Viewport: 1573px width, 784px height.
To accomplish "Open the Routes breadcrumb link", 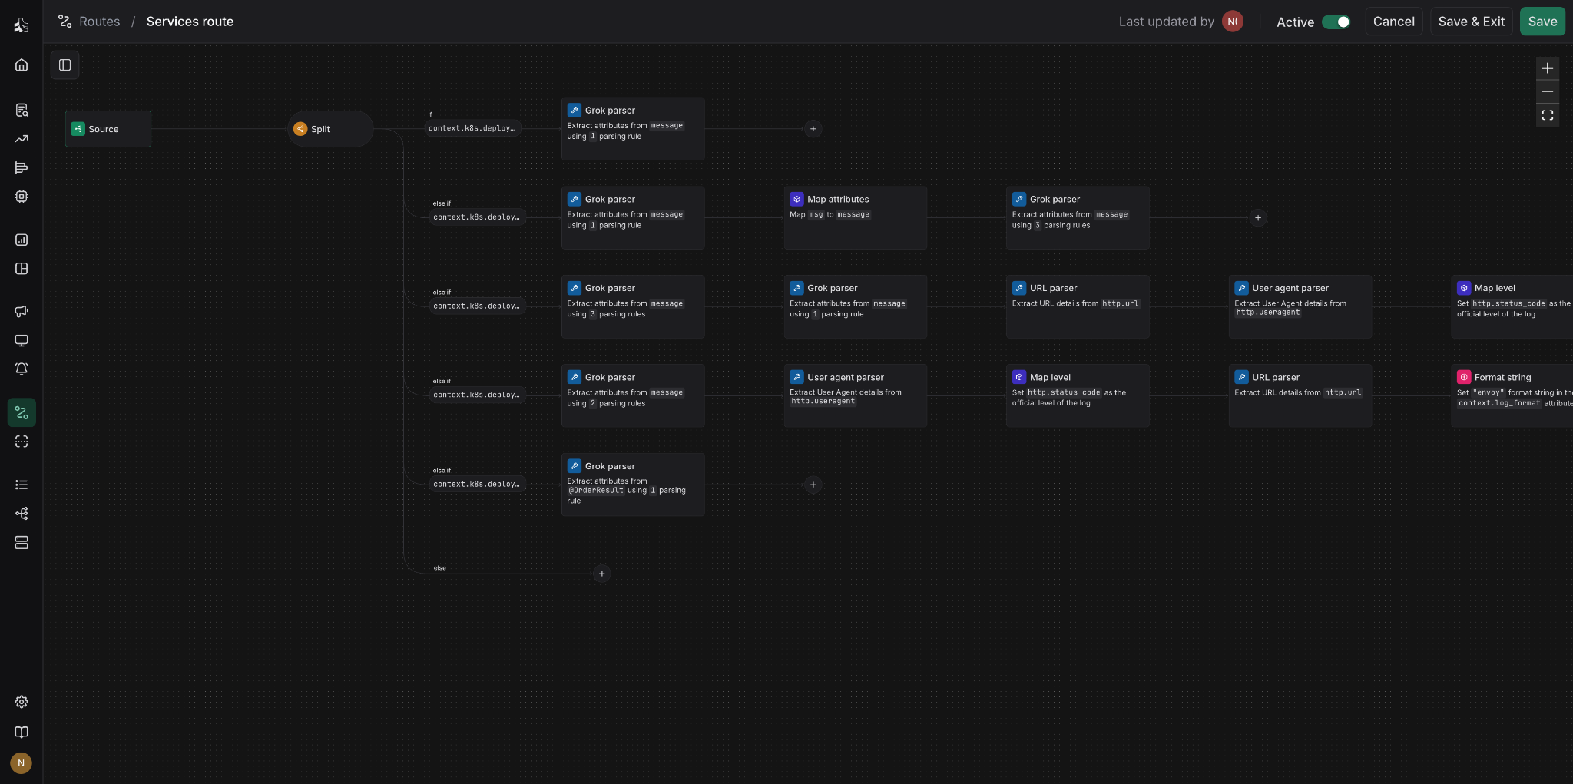I will (x=99, y=22).
